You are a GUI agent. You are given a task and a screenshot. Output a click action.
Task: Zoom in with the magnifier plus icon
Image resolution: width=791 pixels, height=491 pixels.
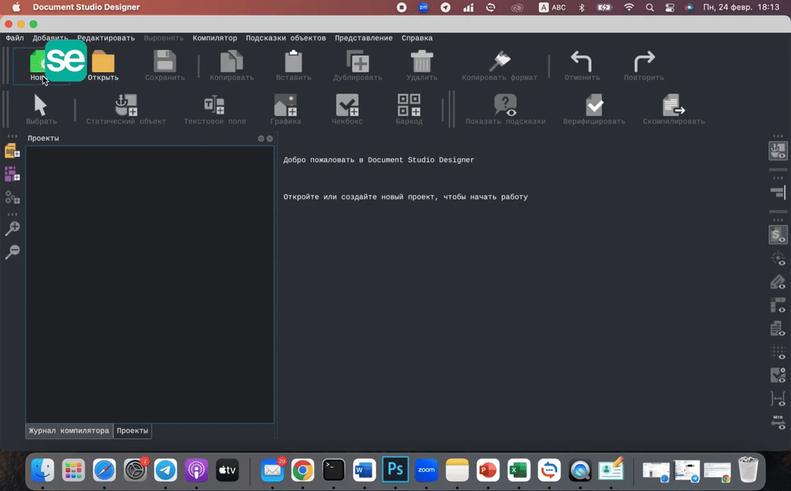[12, 228]
